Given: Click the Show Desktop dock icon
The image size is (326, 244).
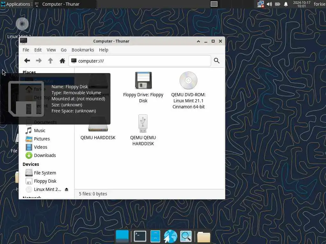Looking at the screenshot, I should 122,236.
